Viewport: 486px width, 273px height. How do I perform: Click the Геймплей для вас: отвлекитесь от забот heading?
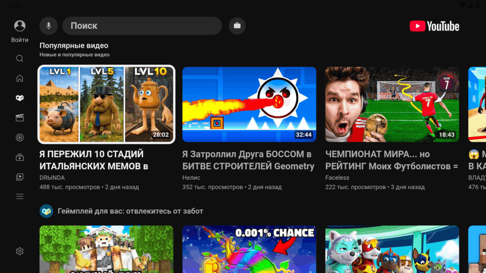pyautogui.click(x=131, y=211)
